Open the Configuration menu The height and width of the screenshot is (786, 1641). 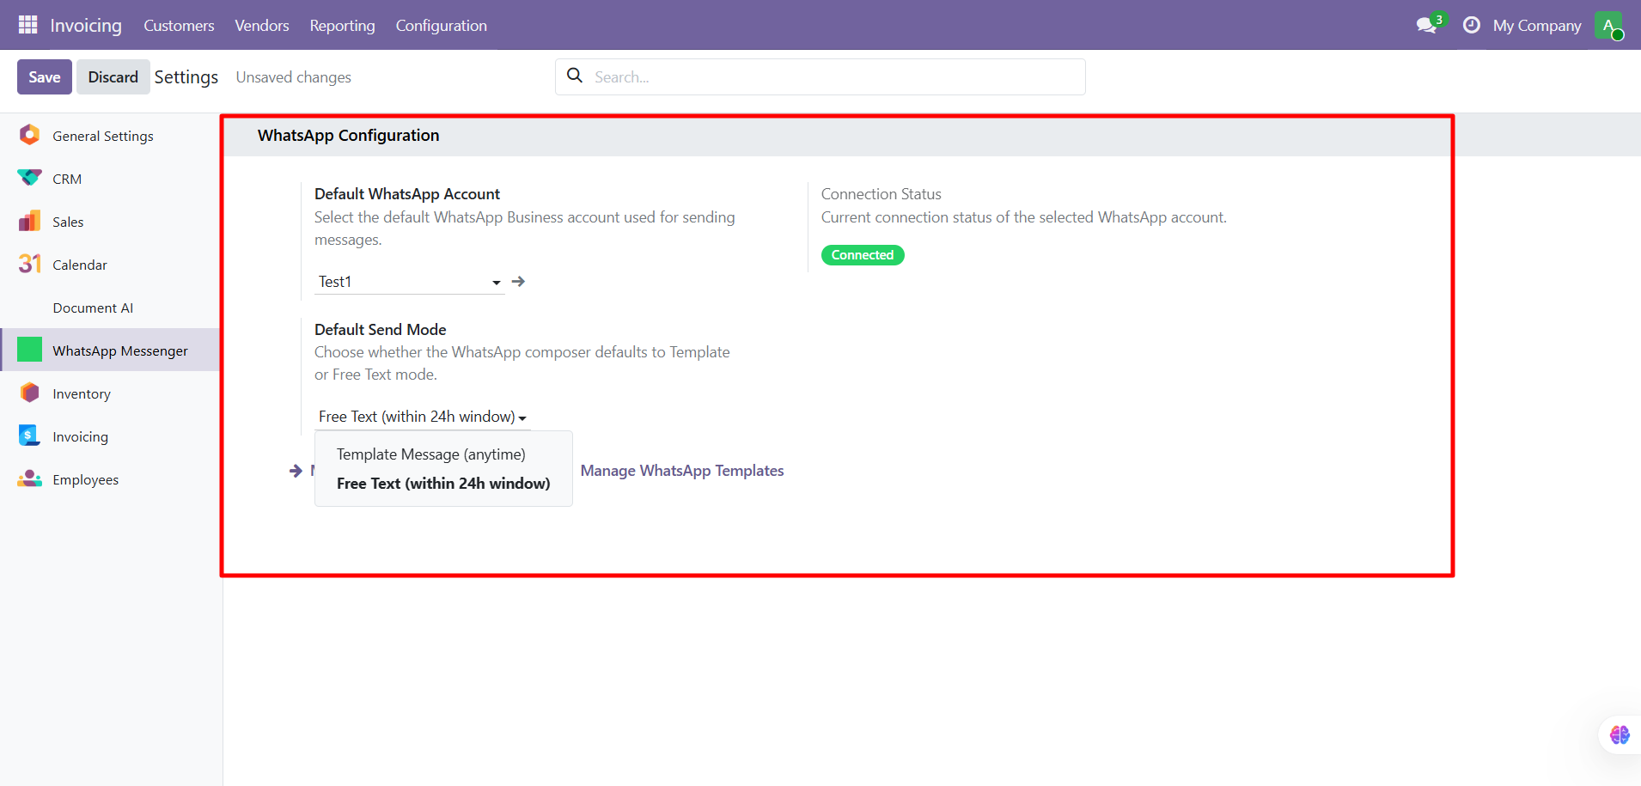[441, 26]
